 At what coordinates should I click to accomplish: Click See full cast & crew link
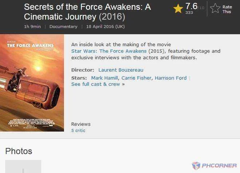pyautogui.click(x=98, y=84)
